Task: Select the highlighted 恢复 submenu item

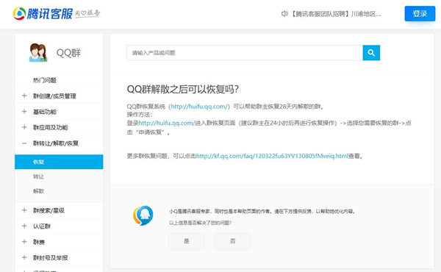Action: pyautogui.click(x=59, y=162)
